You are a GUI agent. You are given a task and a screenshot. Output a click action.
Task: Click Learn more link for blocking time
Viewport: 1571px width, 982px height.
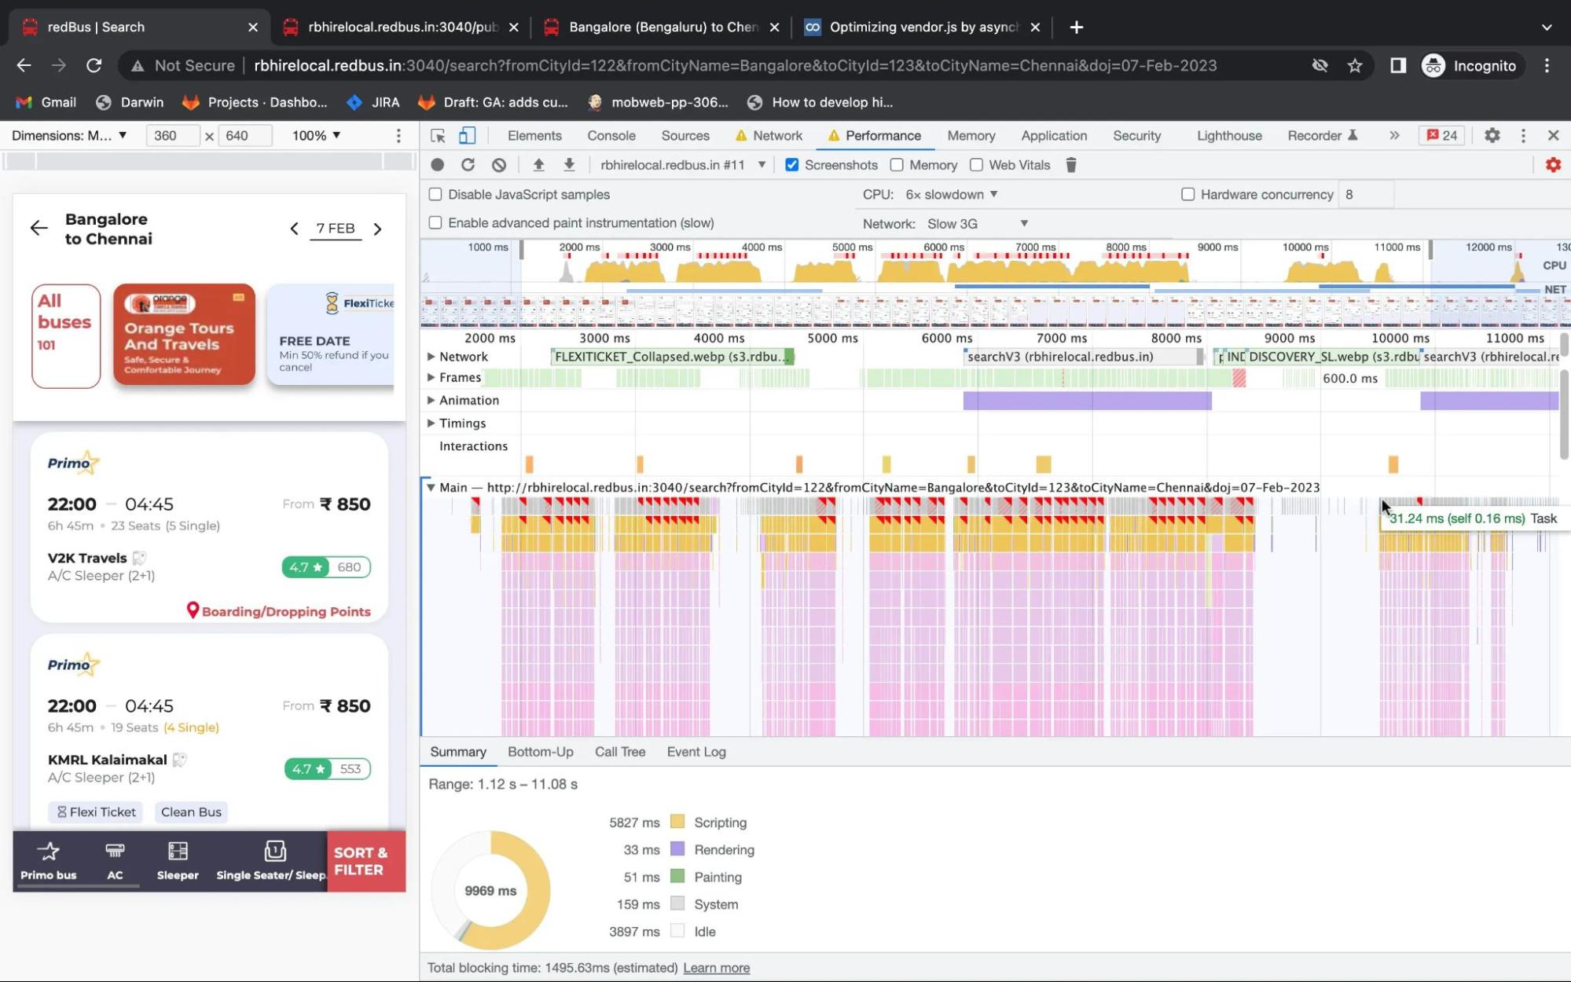click(717, 967)
